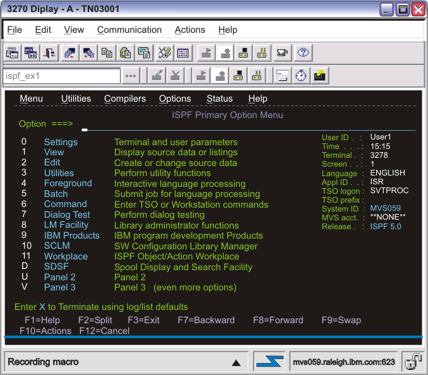The width and height of the screenshot is (428, 375).
Task: Click the lock security icon in status bar
Action: pyautogui.click(x=413, y=362)
